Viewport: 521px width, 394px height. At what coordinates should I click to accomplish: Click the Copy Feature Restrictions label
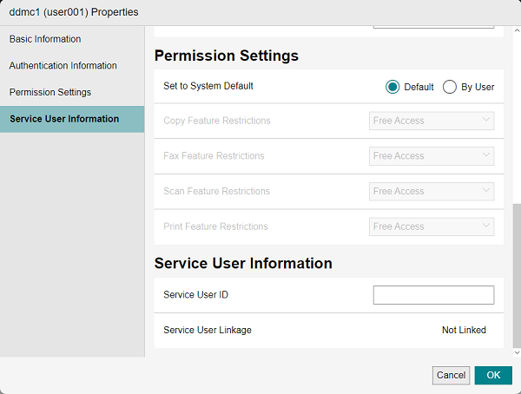click(217, 121)
